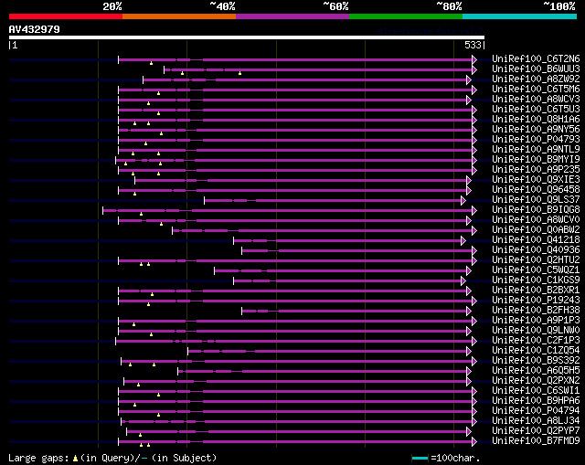Click UniRef100_A6Q5H5 label
The height and width of the screenshot is (465, 585).
tap(536, 371)
